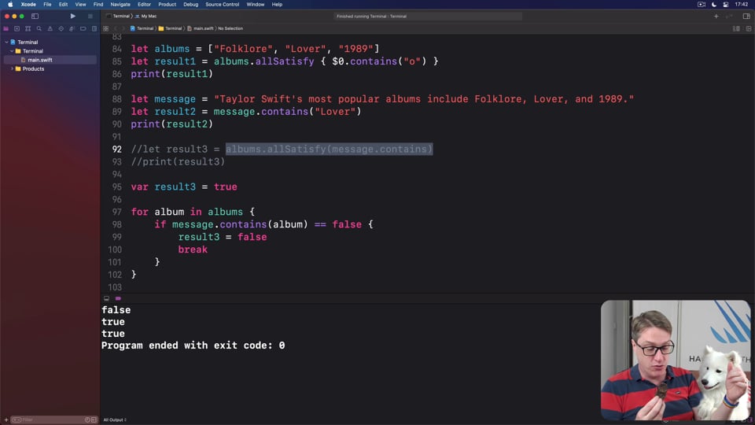755x425 pixels.
Task: Go forward with the editor history arrow
Action: tap(123, 28)
